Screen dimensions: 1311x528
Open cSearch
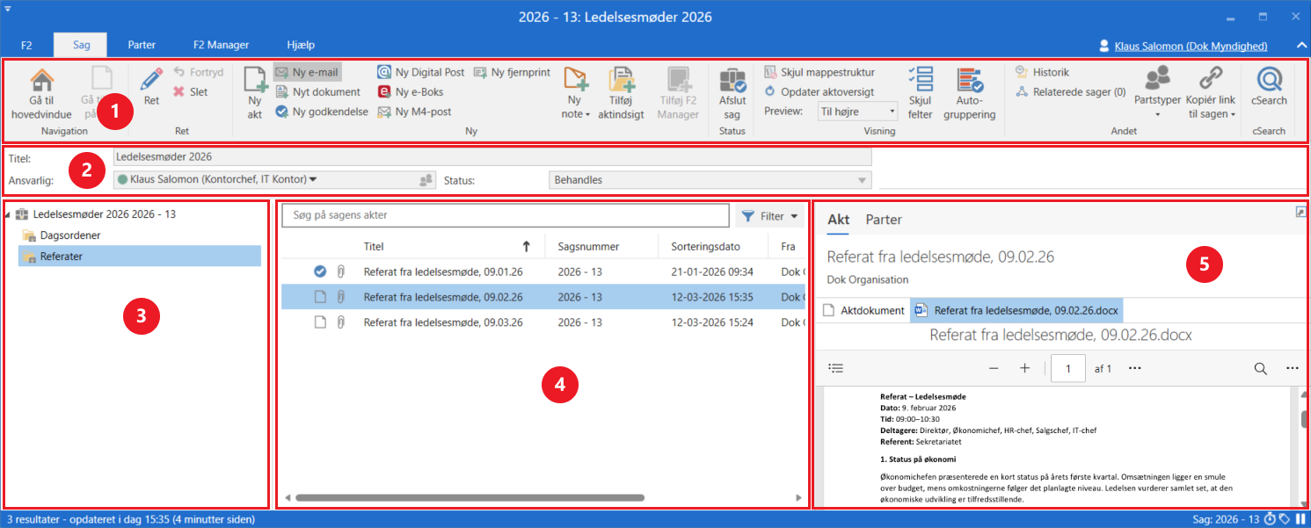(1269, 87)
